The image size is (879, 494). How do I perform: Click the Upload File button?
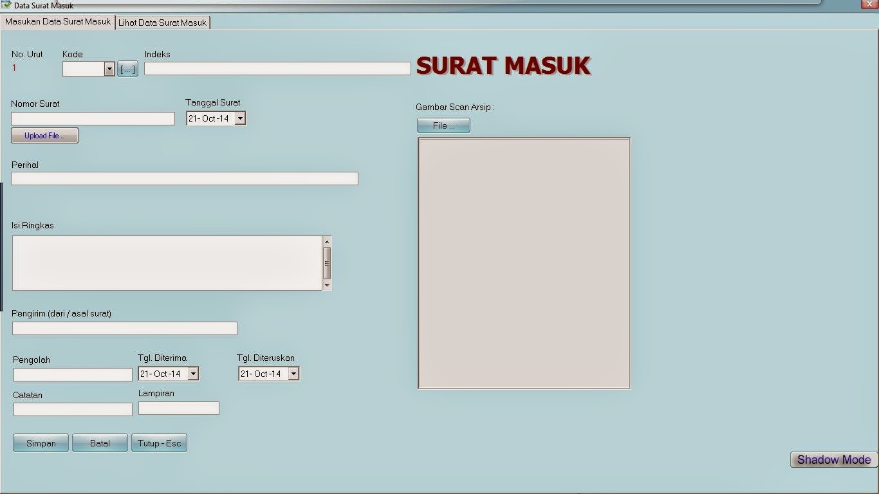point(44,136)
